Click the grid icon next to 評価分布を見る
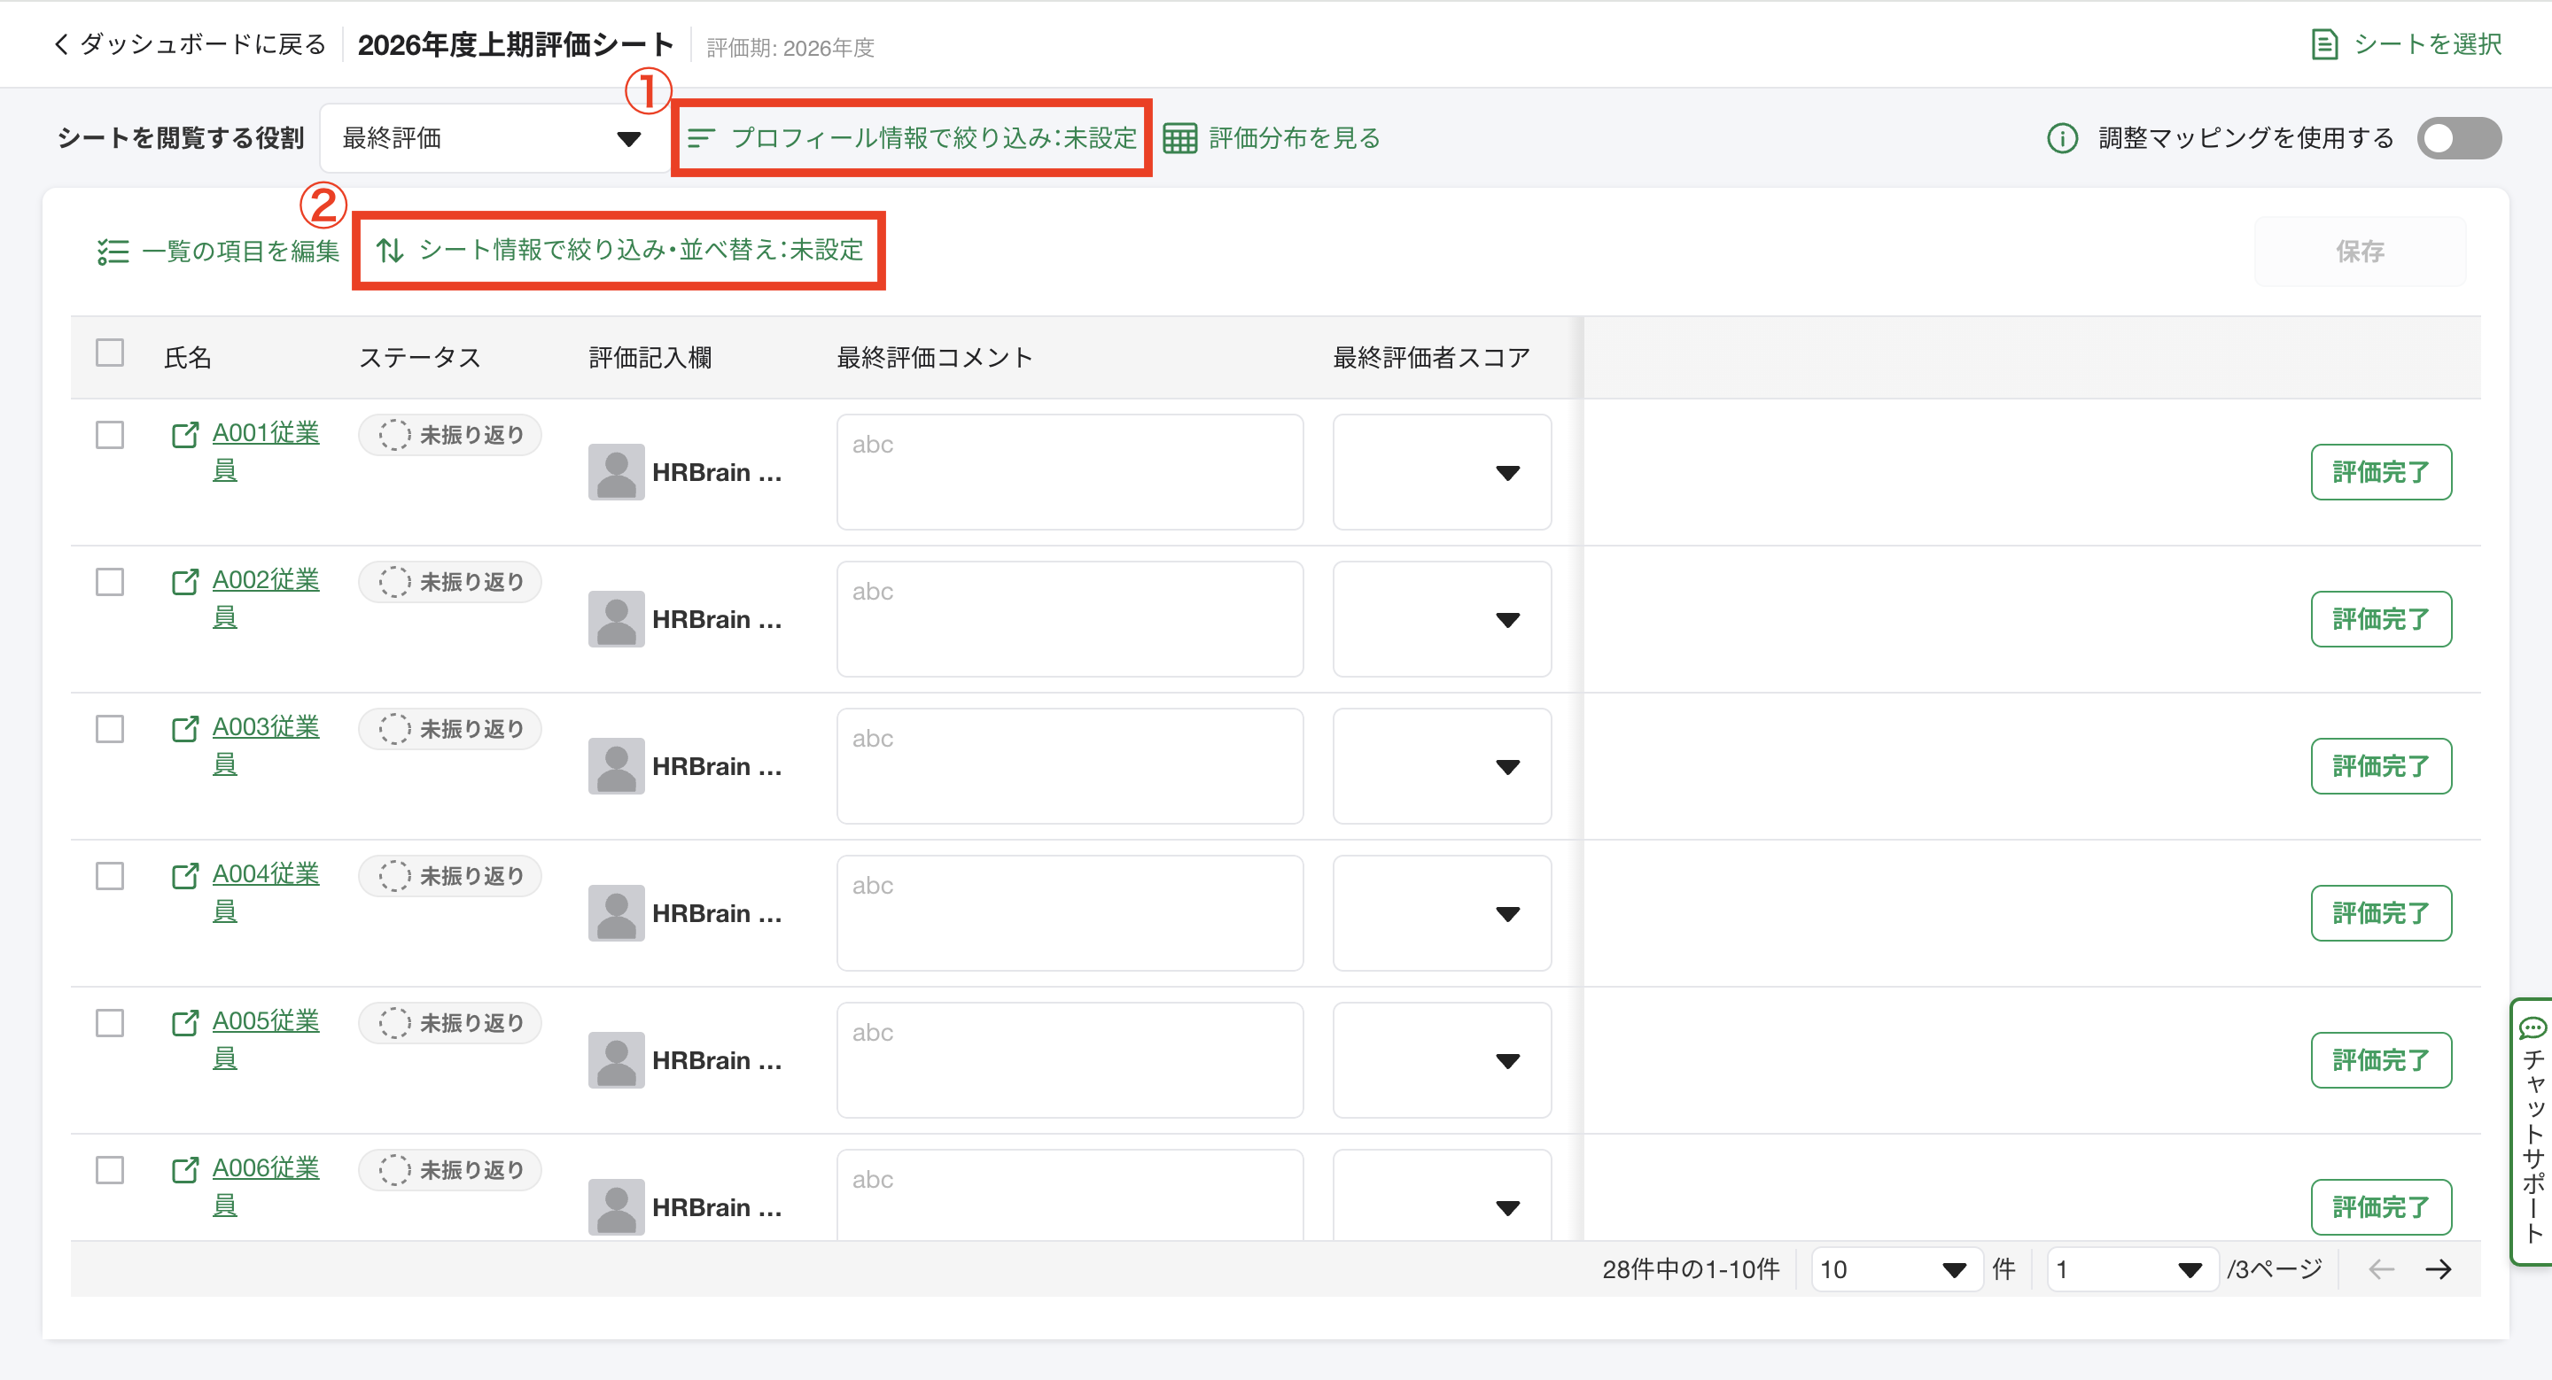The image size is (2552, 1380). click(1179, 138)
